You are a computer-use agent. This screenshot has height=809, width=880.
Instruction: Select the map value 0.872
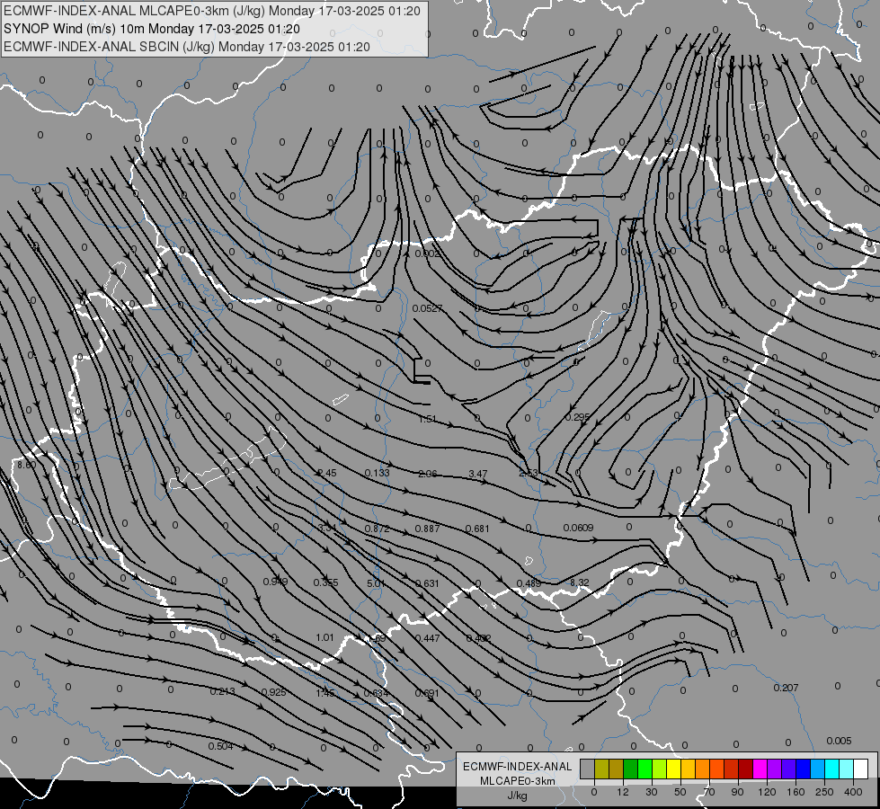click(x=378, y=529)
